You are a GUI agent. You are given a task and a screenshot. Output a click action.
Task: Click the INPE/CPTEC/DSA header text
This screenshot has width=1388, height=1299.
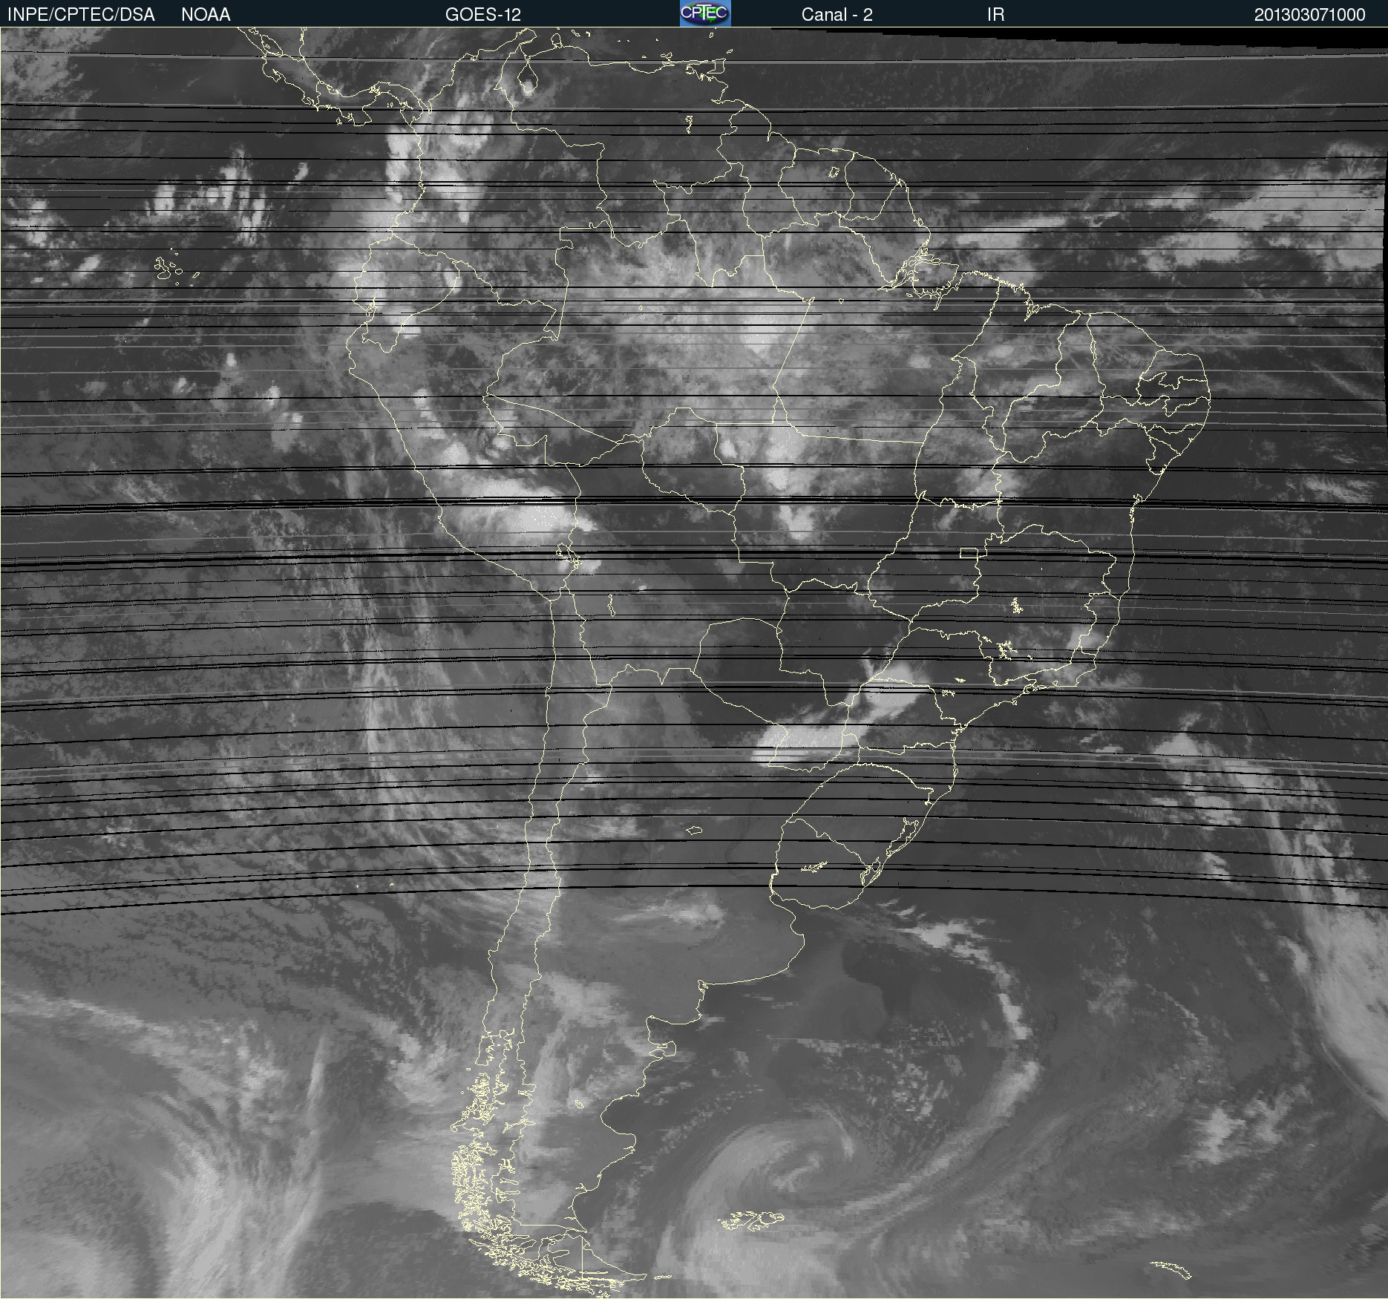click(81, 15)
